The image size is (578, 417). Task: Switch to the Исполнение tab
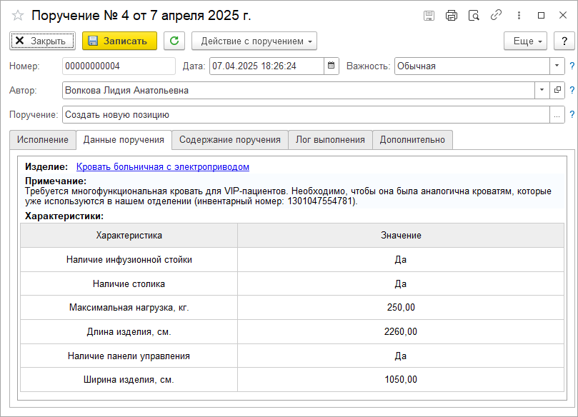(x=43, y=140)
